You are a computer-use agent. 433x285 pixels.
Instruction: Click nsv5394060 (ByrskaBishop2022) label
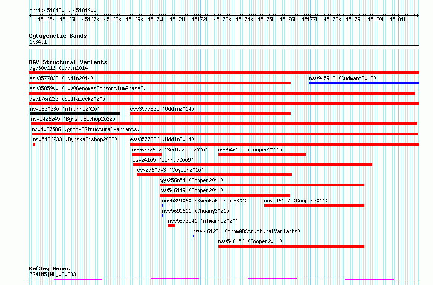(x=204, y=201)
